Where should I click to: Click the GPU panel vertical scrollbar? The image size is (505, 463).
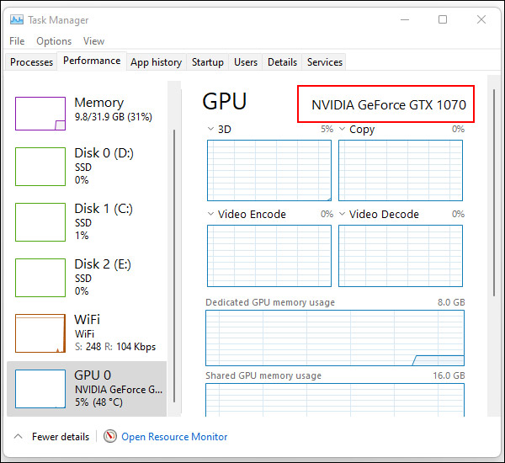[x=494, y=193]
